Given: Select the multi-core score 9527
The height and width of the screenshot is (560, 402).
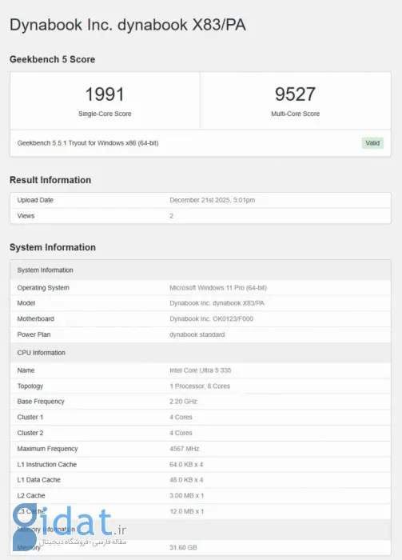Looking at the screenshot, I should (295, 94).
